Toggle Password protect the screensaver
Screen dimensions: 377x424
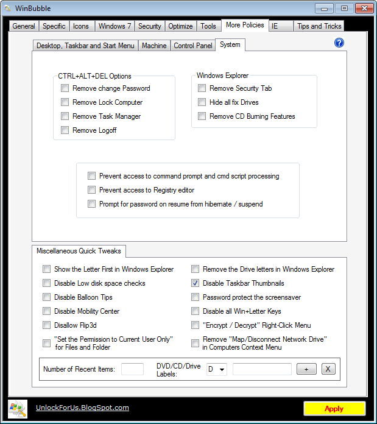[x=196, y=297]
